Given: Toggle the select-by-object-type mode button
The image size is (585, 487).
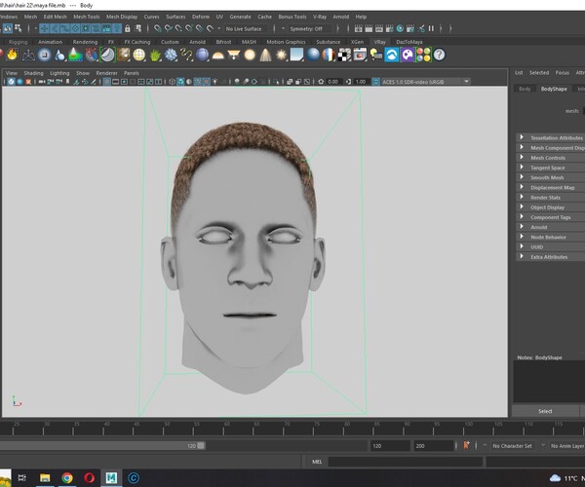Looking at the screenshot, I should pyautogui.click(x=8, y=28).
